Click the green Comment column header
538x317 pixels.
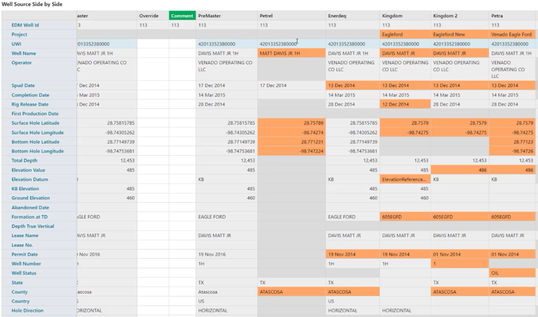(x=181, y=15)
